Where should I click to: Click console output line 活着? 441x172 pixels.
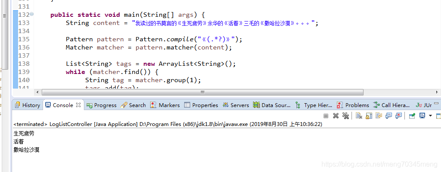click(x=19, y=141)
